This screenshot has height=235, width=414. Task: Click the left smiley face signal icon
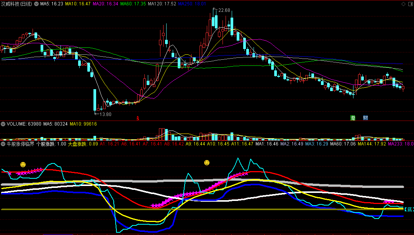tap(23, 165)
